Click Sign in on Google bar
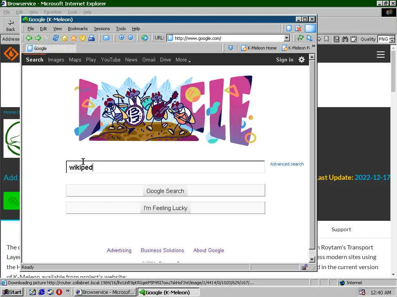397x297 pixels. tap(285, 60)
